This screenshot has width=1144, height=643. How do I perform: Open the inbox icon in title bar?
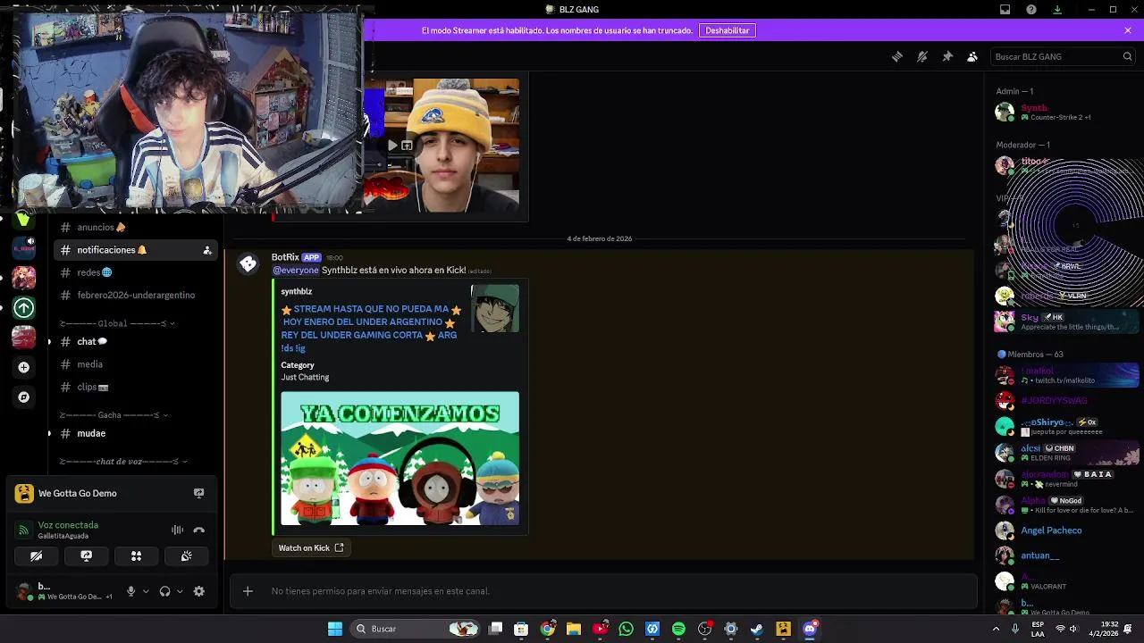point(1005,9)
